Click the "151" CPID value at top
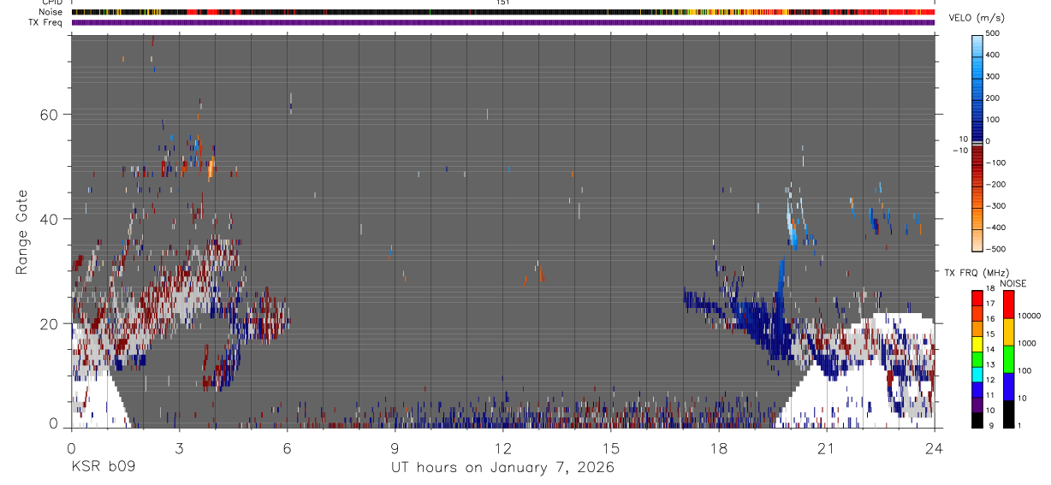This screenshot has height=485, width=1051. click(x=503, y=3)
